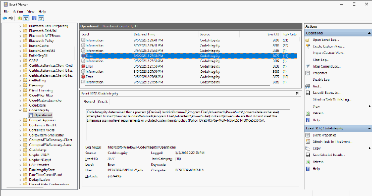Expand the Bluetooth-Policy tree node
372x196 pixels.
(20, 41)
